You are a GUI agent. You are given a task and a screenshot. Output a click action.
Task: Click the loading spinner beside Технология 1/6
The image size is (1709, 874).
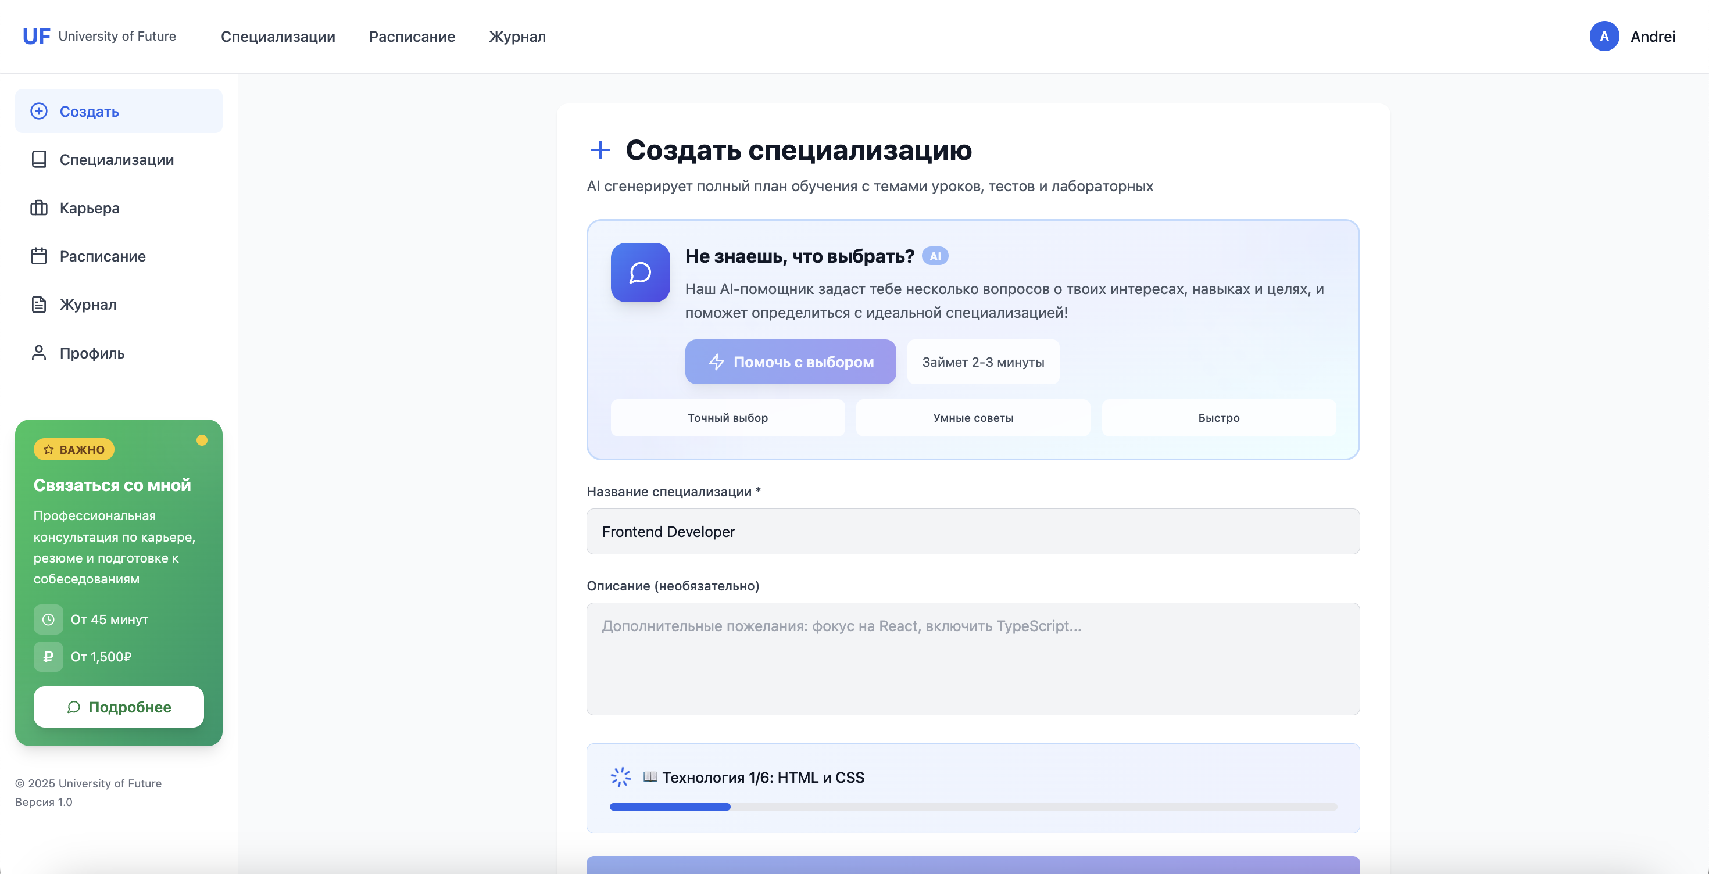(x=621, y=777)
